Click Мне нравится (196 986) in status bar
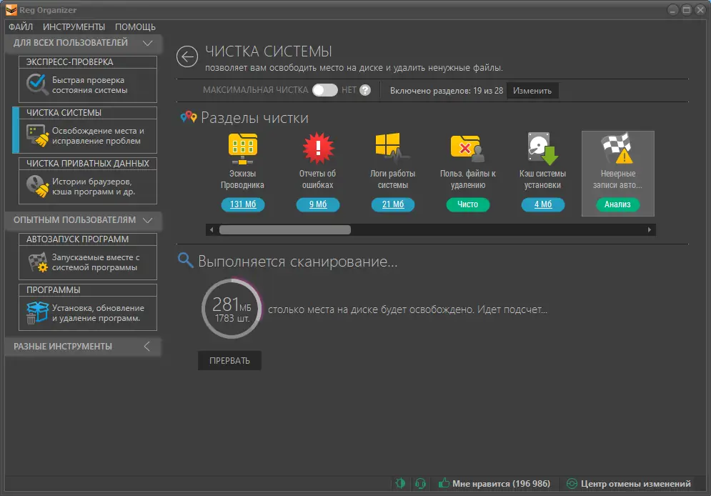The width and height of the screenshot is (711, 496). (501, 484)
